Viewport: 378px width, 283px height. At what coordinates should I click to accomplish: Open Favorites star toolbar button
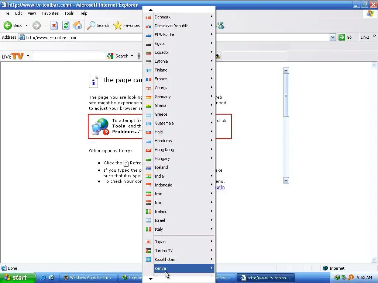click(127, 25)
